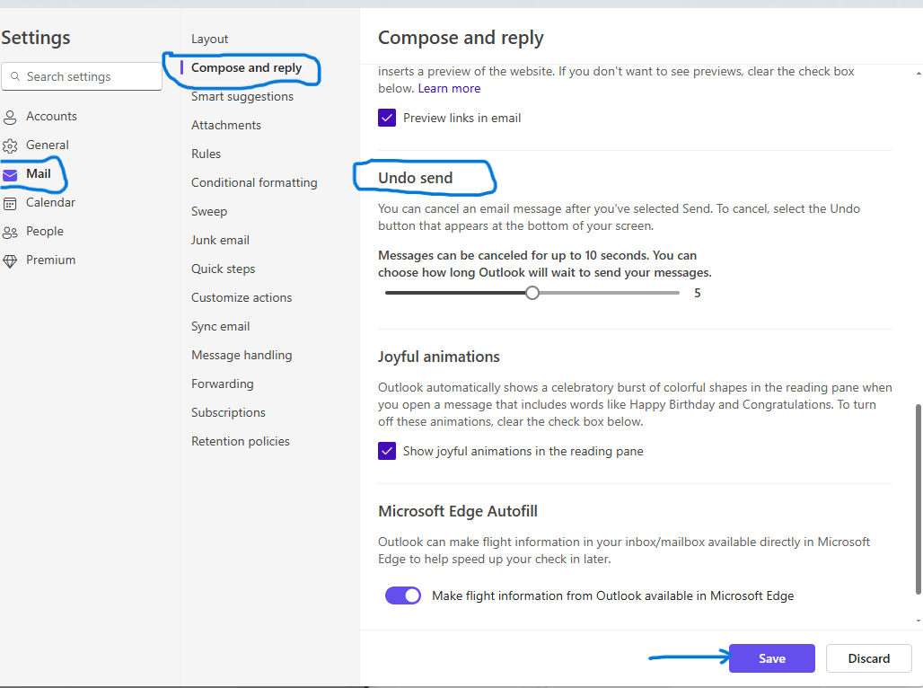Open Settings via the heading area
The width and height of the screenshot is (923, 688).
coord(35,38)
